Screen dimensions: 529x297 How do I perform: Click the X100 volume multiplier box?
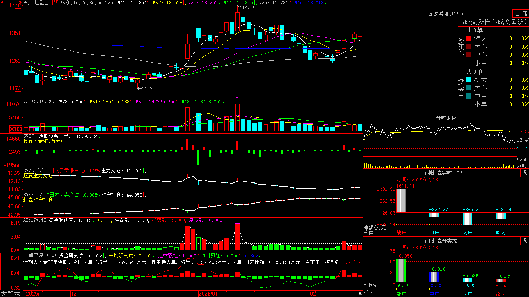coord(16,129)
